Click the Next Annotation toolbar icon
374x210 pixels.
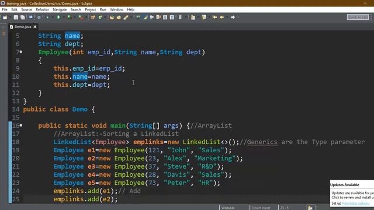click(193, 17)
